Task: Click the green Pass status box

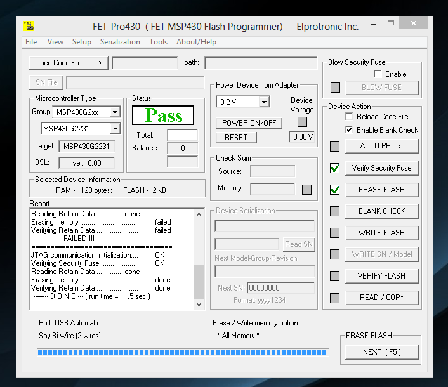Action: (163, 115)
